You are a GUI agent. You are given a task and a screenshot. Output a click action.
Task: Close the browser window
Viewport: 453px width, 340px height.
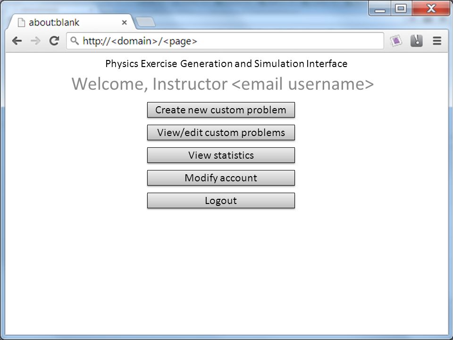[x=431, y=8]
